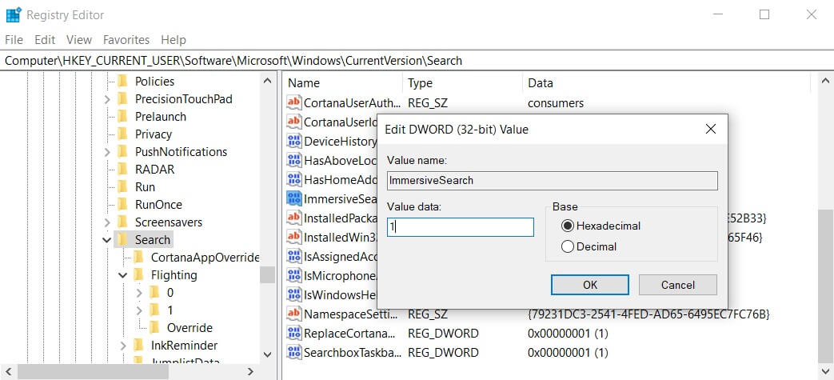Click the ImmersiveSearch DWORD value icon
This screenshot has height=380, width=834.
pyautogui.click(x=293, y=198)
